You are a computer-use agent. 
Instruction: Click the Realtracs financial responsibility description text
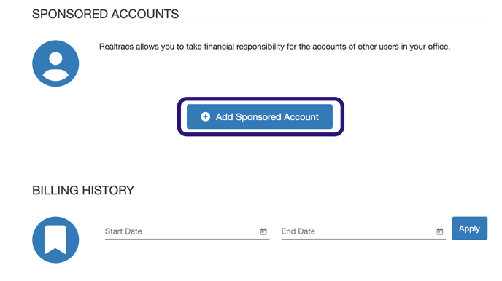(274, 47)
